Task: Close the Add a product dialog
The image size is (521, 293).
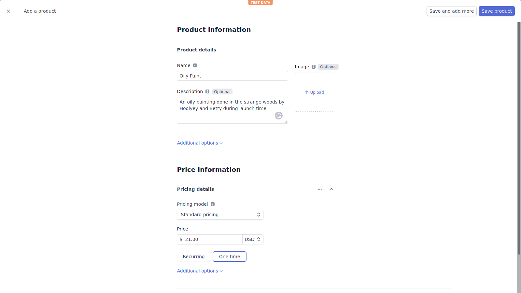Action: [8, 11]
